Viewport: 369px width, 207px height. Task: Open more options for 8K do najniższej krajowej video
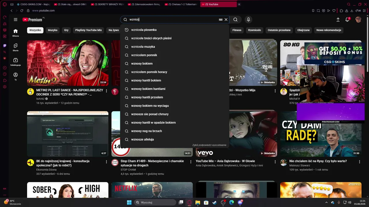pyautogui.click(x=106, y=162)
